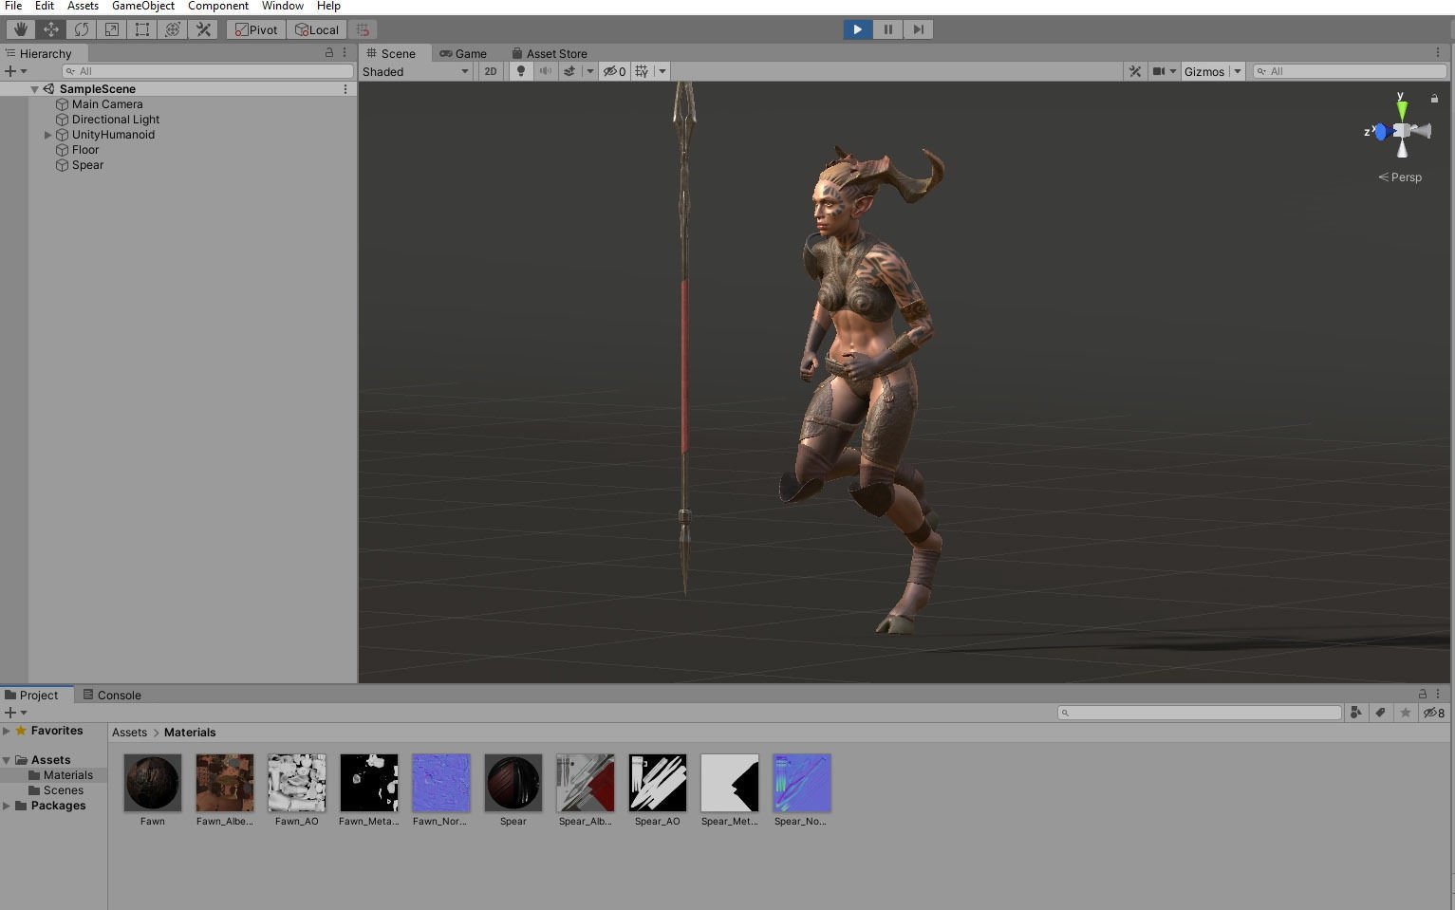Click the Scene orientation gizmo's green Y axis cone
The width and height of the screenshot is (1455, 910).
point(1402,109)
